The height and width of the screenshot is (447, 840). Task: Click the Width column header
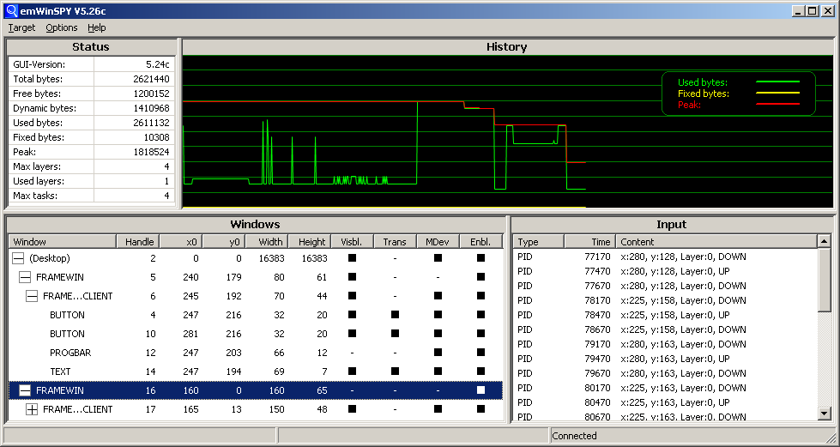coord(267,242)
